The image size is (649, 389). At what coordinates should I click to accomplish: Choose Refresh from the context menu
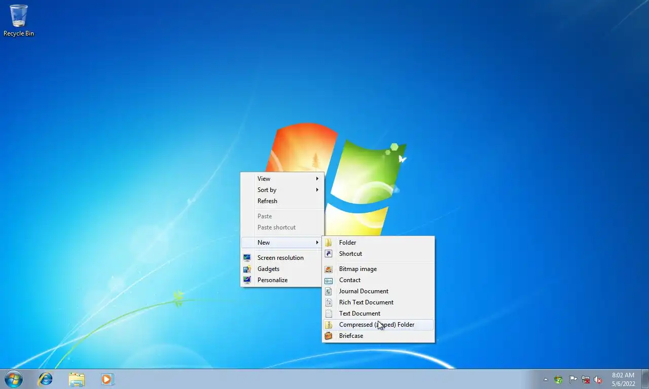[x=282, y=201]
